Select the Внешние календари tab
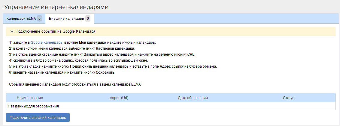Screen dimensions: 340x126 pyautogui.click(x=66, y=19)
